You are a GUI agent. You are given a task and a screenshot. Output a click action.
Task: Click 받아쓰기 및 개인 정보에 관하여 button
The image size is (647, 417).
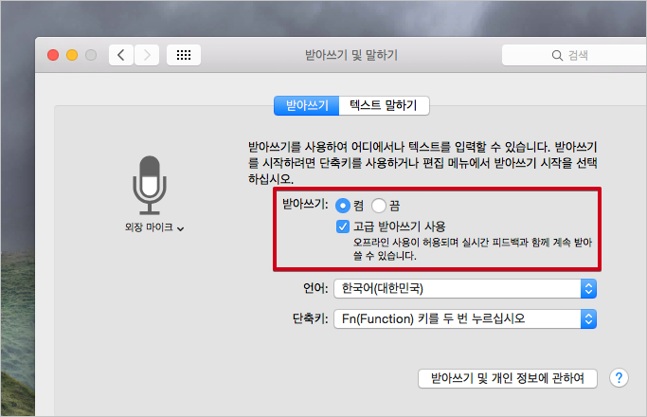pos(508,378)
